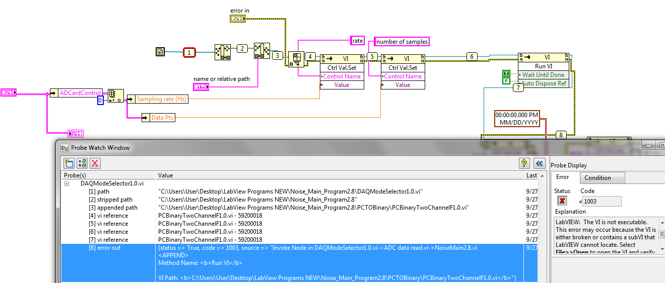The height and width of the screenshot is (283, 665).
Task: Collapse Probe Display pane with double-chevron icon
Action: pyautogui.click(x=539, y=163)
